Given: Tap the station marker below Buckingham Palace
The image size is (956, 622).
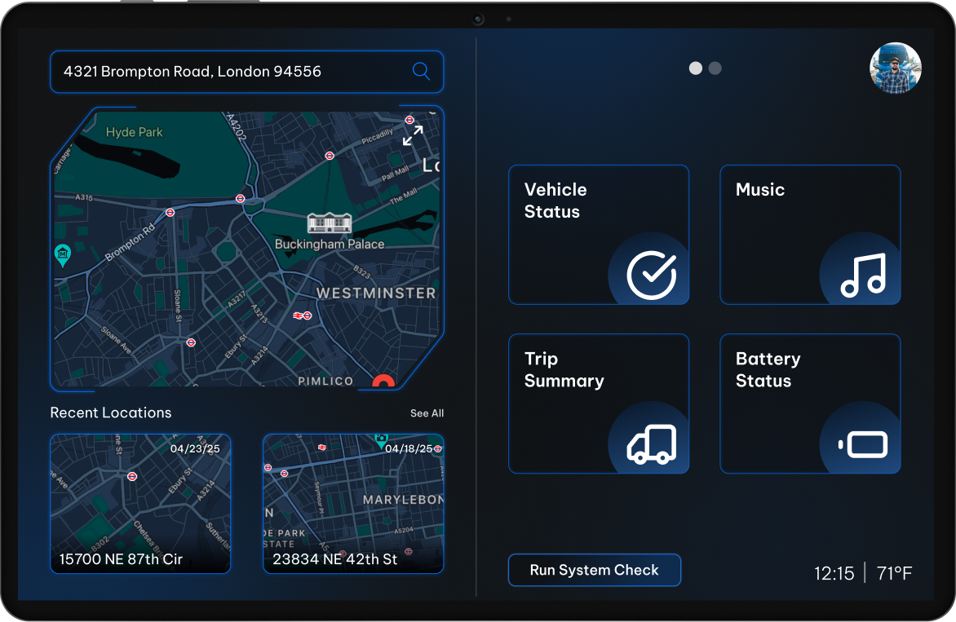Looking at the screenshot, I should pyautogui.click(x=302, y=315).
